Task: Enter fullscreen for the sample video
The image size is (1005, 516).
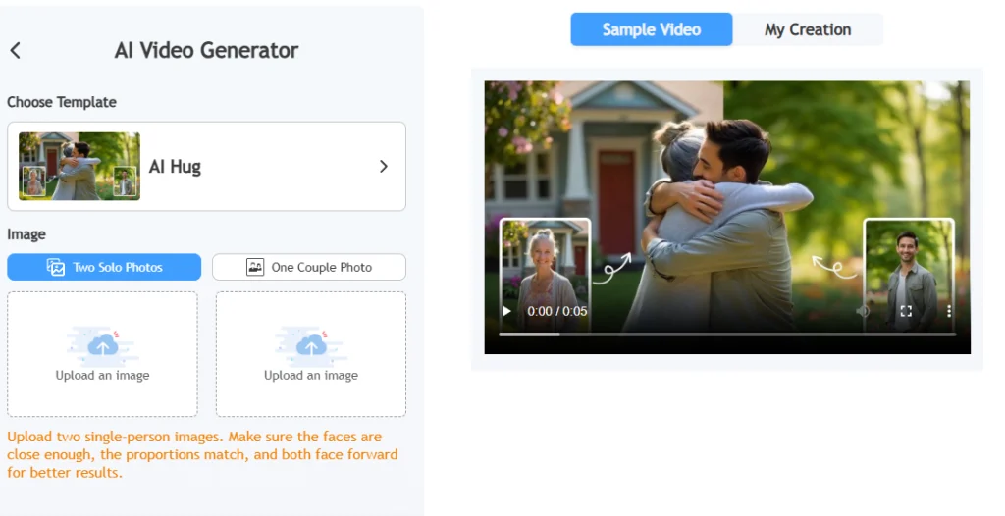Action: tap(906, 312)
